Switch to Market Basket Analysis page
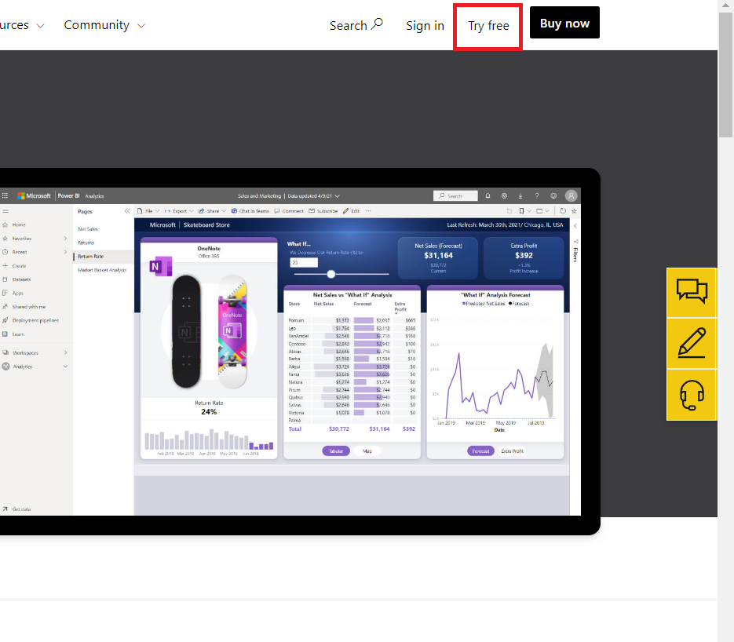Image resolution: width=734 pixels, height=642 pixels. [102, 270]
